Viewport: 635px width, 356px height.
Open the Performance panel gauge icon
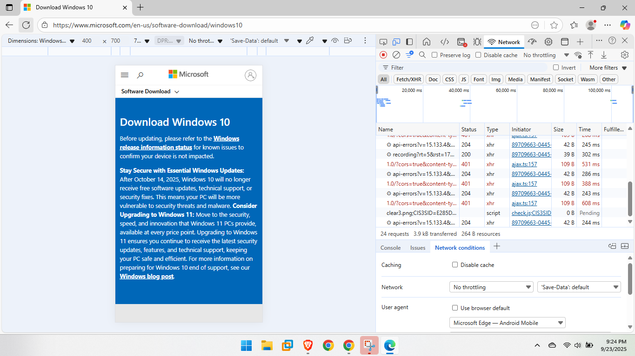[532, 42]
